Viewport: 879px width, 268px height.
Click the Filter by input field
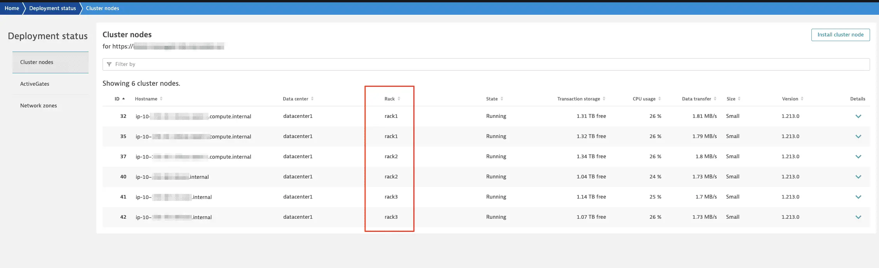486,64
